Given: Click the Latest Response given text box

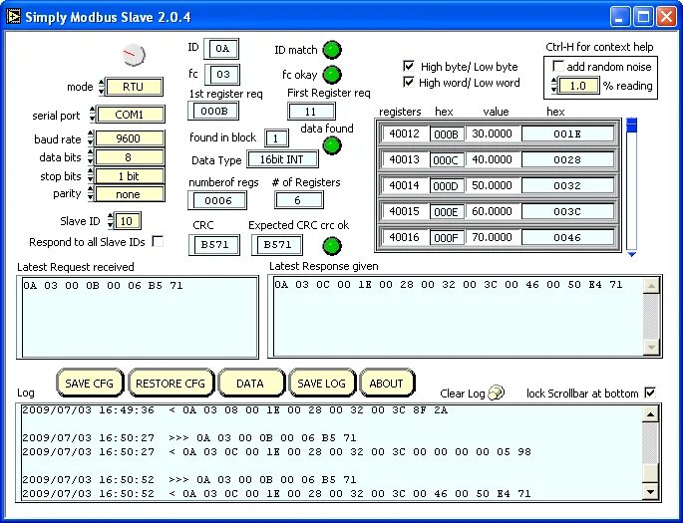Looking at the screenshot, I should tap(458, 317).
